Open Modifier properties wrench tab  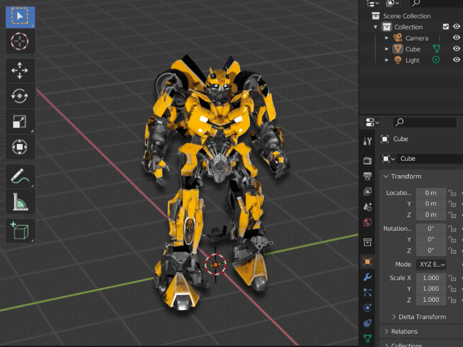click(368, 277)
